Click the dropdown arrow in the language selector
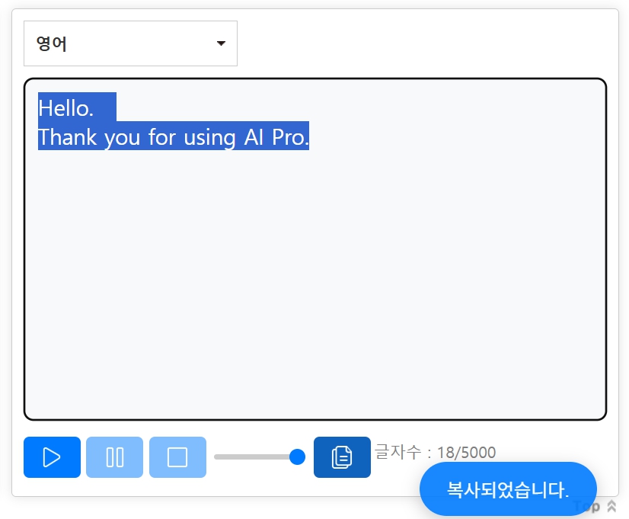 221,43
